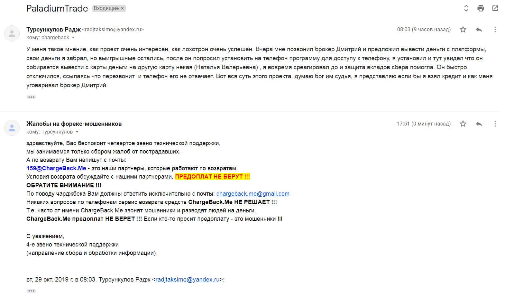Open conversation in new window

click(x=495, y=8)
